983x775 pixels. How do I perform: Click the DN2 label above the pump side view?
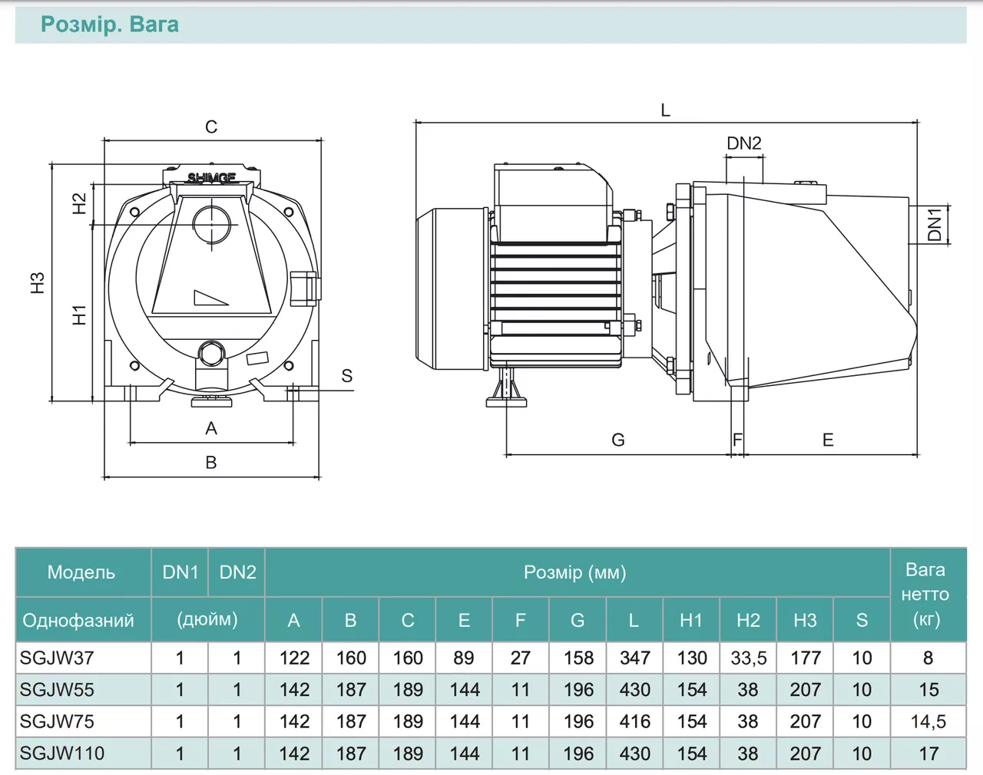[743, 143]
